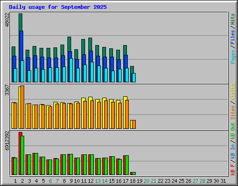Viewport: 238px width, 186px height.
Task: Click the 48022 y-axis value
Action: [7, 20]
